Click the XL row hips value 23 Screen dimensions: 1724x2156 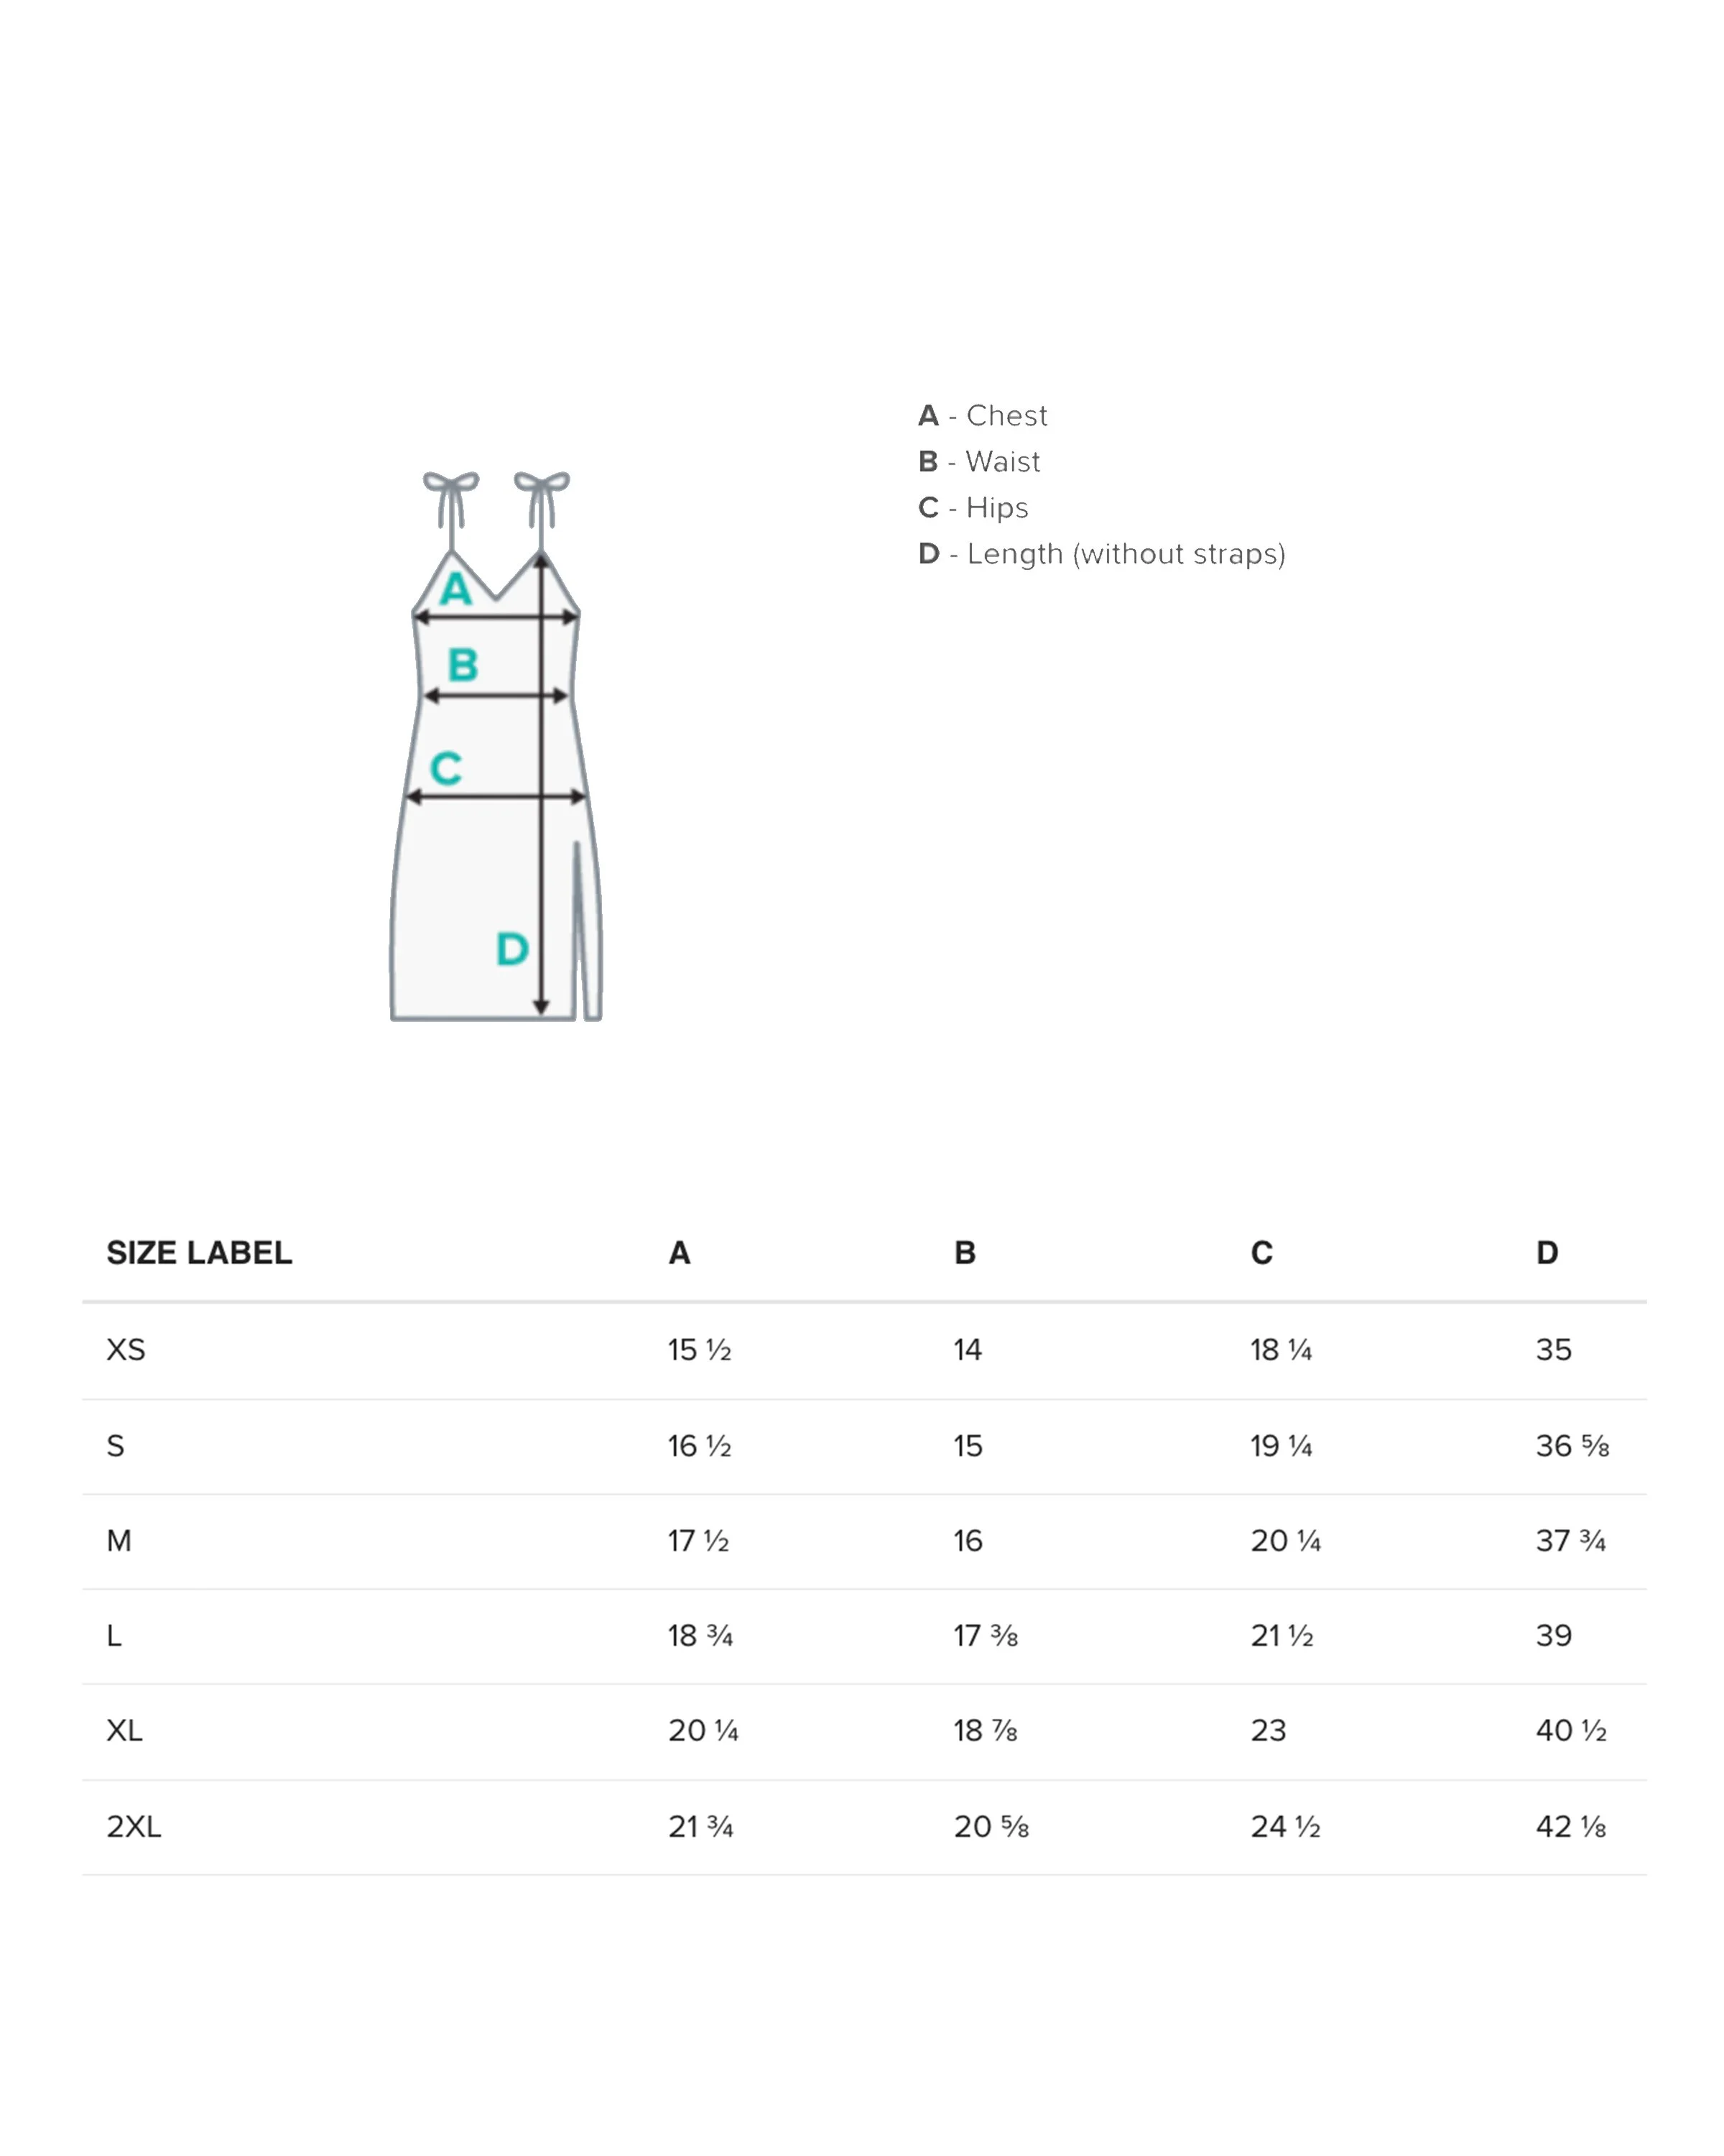[x=1269, y=1731]
